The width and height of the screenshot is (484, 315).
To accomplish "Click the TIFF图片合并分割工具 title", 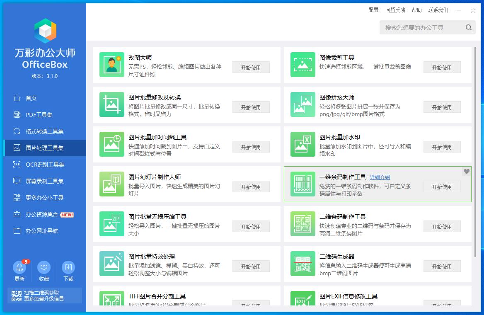I will 157,296.
